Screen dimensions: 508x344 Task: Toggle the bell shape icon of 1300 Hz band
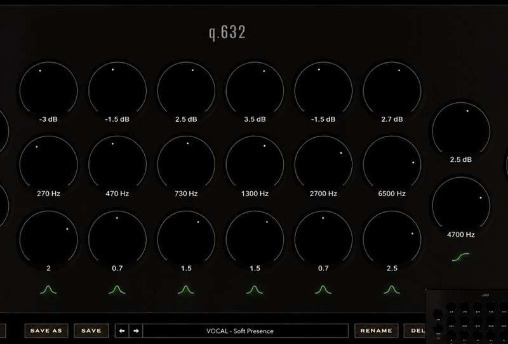tap(255, 289)
